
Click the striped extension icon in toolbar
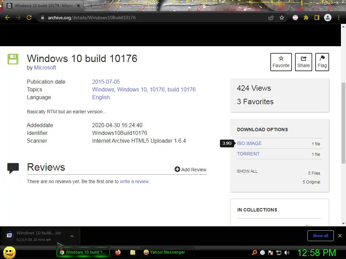[x=295, y=18]
